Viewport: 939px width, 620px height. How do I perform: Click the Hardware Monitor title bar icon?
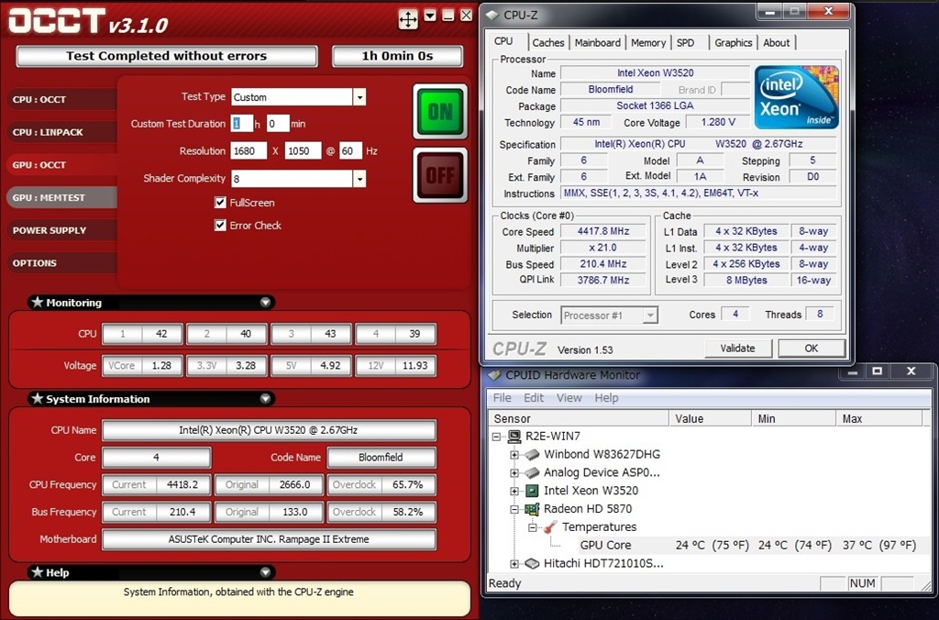pos(494,375)
